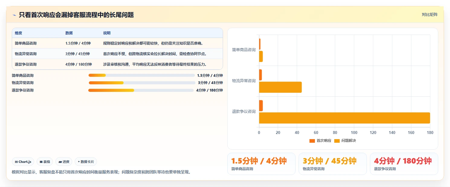
Task: Click table cell 4分钟 / 180分钟
Action: pyautogui.click(x=79, y=64)
